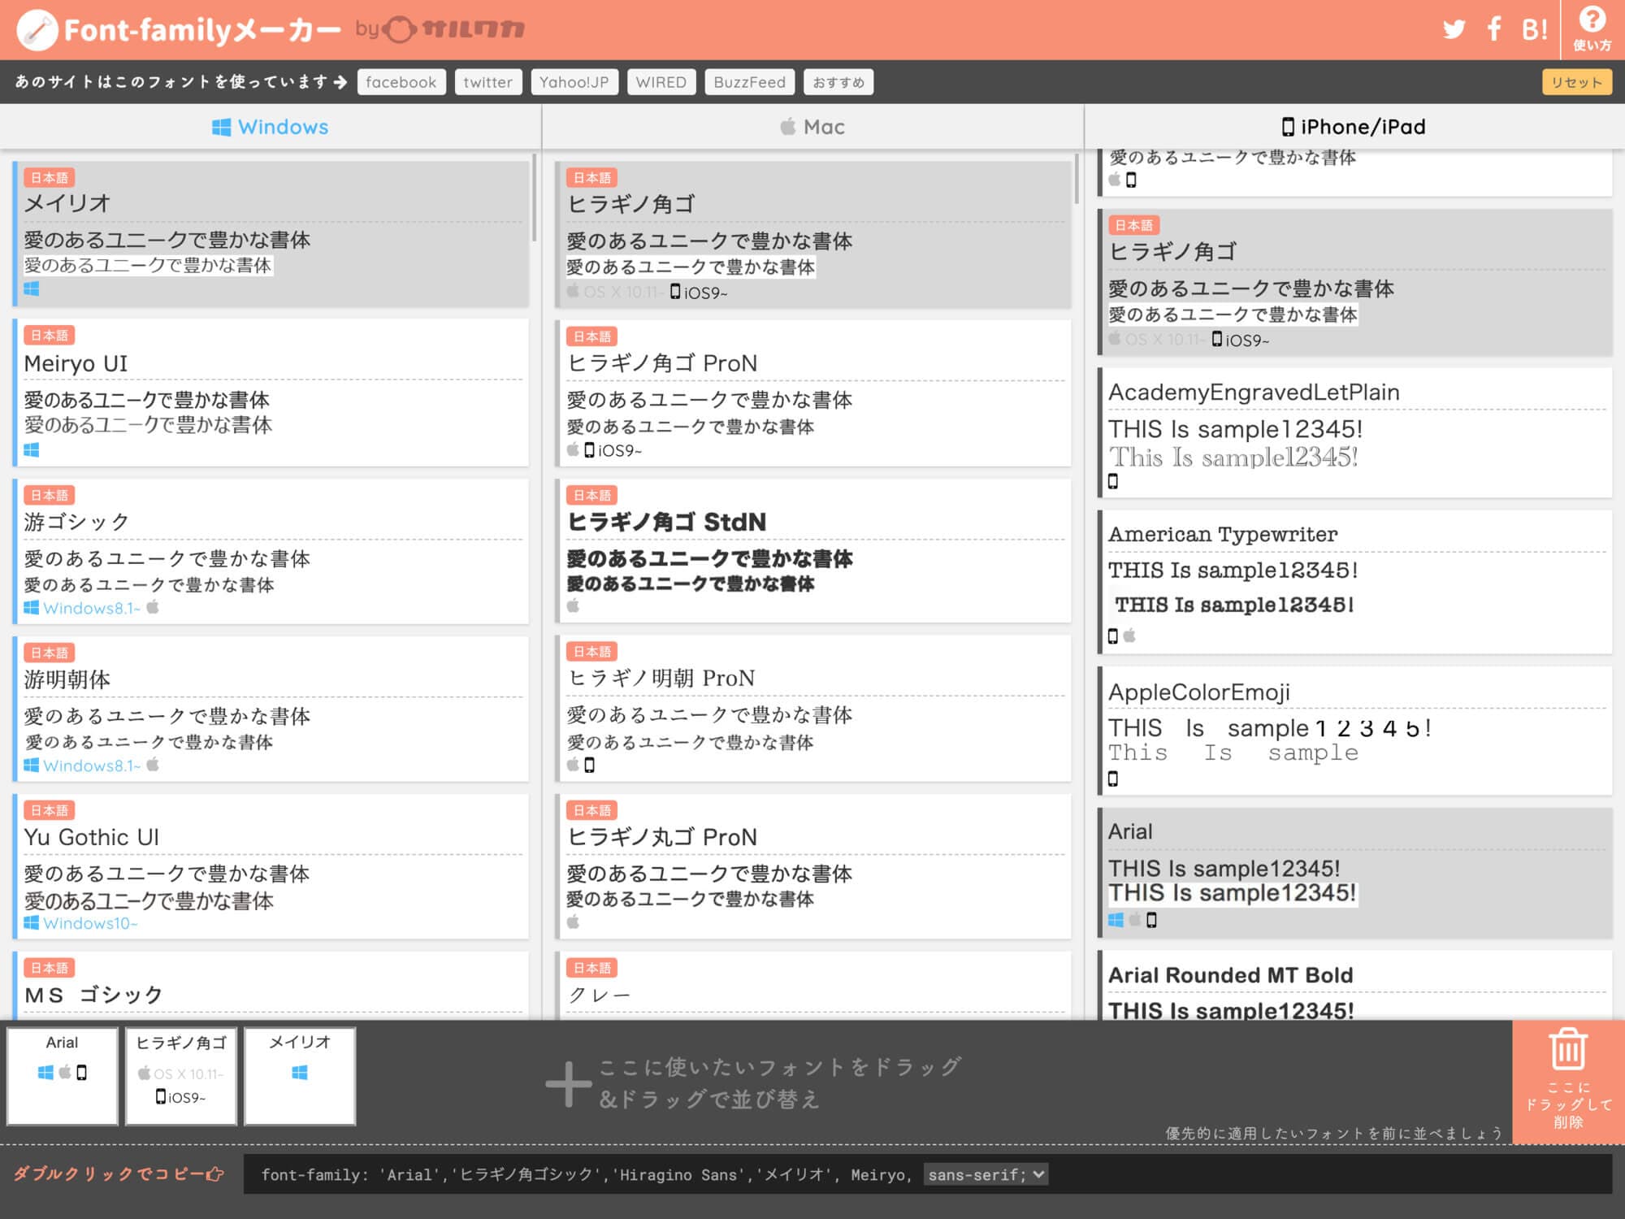Load the twitter font preset
The height and width of the screenshot is (1219, 1625).
pyautogui.click(x=488, y=82)
